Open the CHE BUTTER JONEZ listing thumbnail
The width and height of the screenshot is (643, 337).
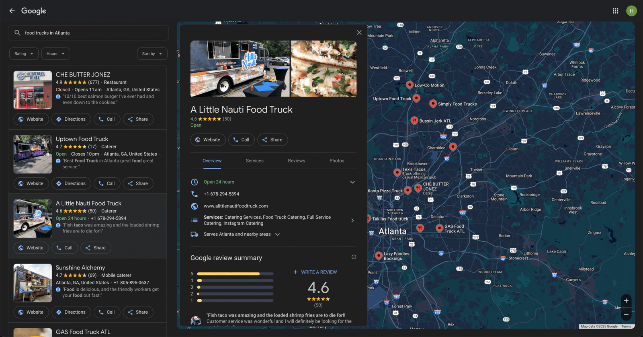point(33,90)
